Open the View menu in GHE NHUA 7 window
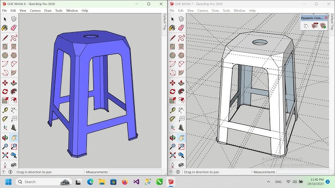Image resolution: width=335 pixels, height=188 pixels. (190, 10)
